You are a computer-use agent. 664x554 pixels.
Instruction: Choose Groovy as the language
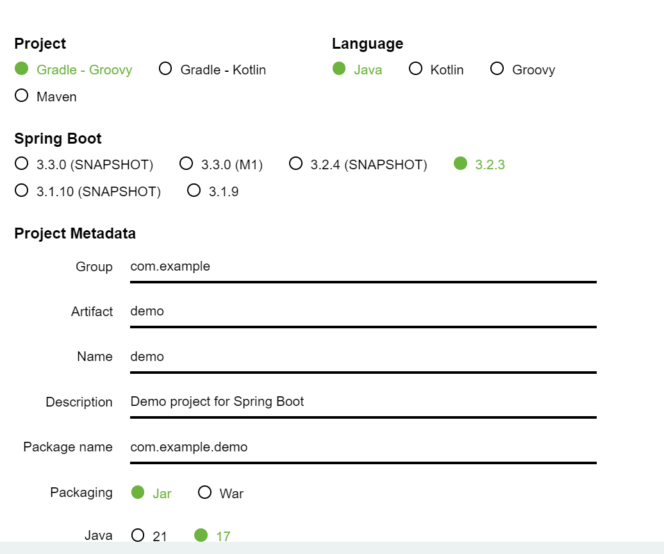point(522,69)
